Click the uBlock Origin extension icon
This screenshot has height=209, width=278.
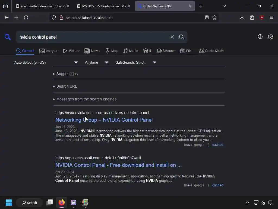pos(262,17)
